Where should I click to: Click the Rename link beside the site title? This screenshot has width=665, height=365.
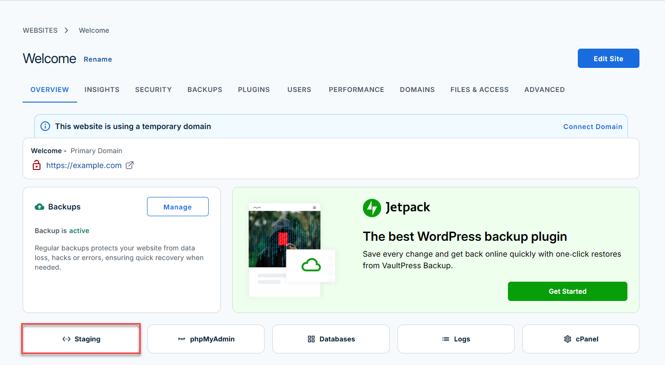point(98,59)
